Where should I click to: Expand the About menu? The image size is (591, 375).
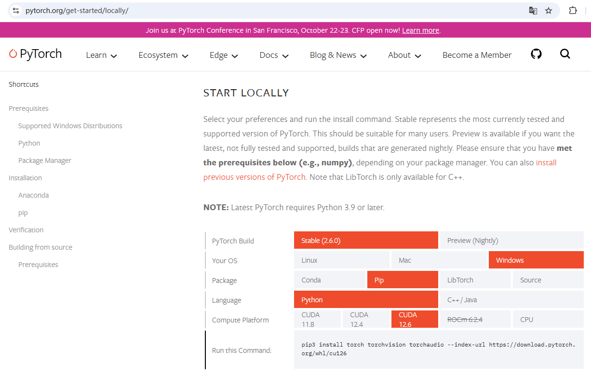click(x=404, y=55)
